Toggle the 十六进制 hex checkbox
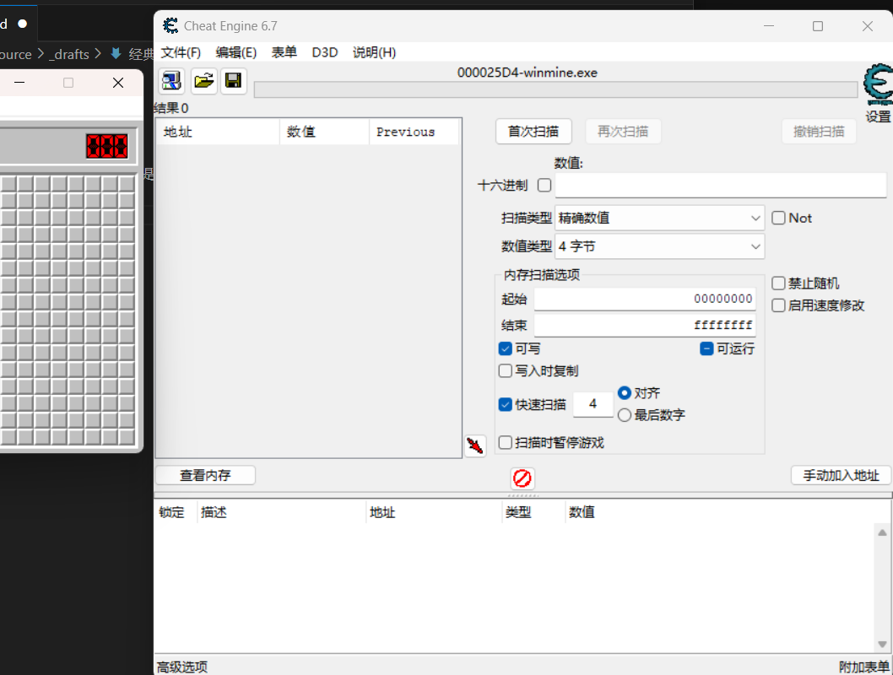The width and height of the screenshot is (893, 675). 544,185
